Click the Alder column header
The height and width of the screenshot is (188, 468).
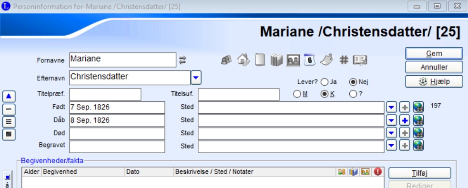click(31, 172)
